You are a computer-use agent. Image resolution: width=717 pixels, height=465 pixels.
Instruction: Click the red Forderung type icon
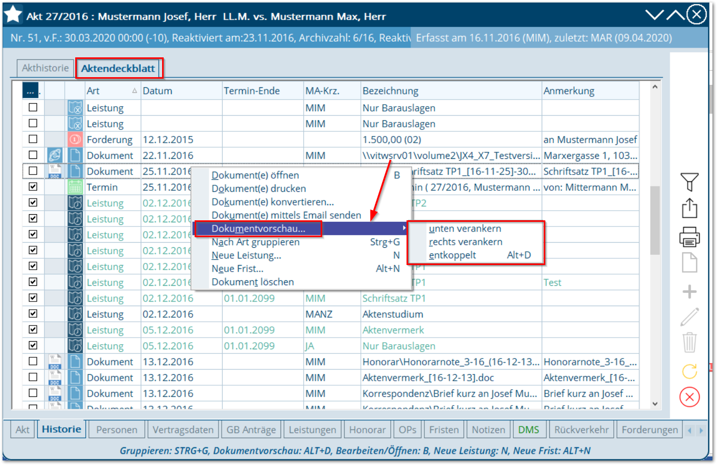pos(75,139)
